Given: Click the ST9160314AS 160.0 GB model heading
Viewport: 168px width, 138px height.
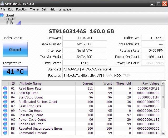Looking at the screenshot, I should 81,31.
